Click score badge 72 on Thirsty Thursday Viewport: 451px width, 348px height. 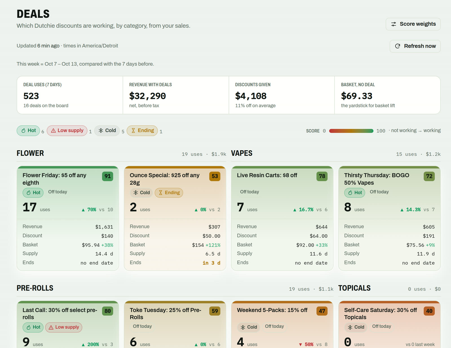[x=429, y=176]
